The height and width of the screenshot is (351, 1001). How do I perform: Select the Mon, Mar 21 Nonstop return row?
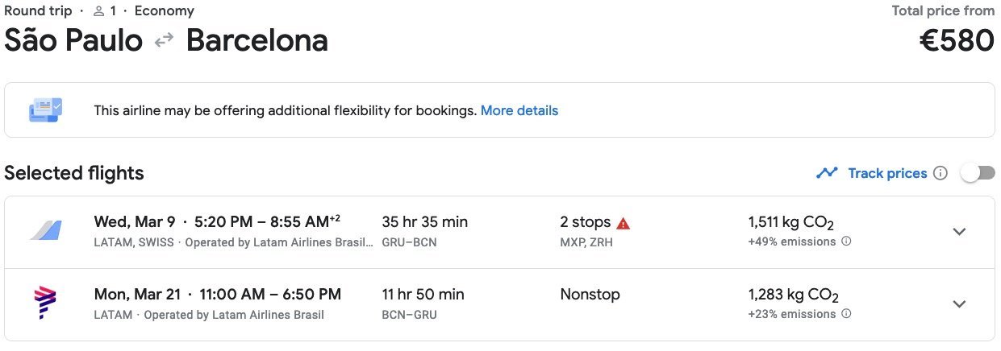[x=499, y=304]
